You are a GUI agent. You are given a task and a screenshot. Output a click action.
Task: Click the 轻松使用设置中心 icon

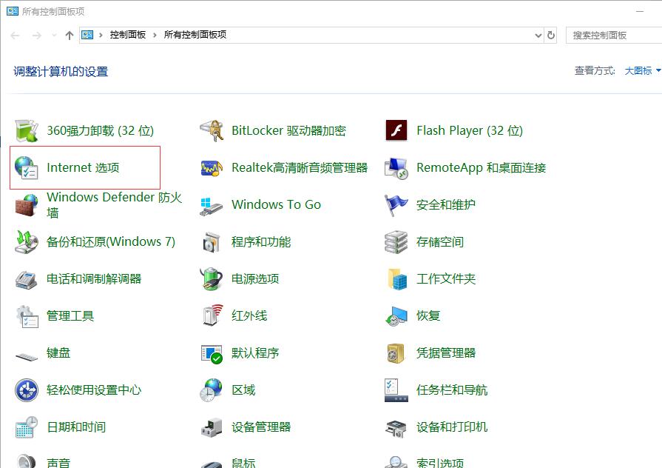coord(27,390)
